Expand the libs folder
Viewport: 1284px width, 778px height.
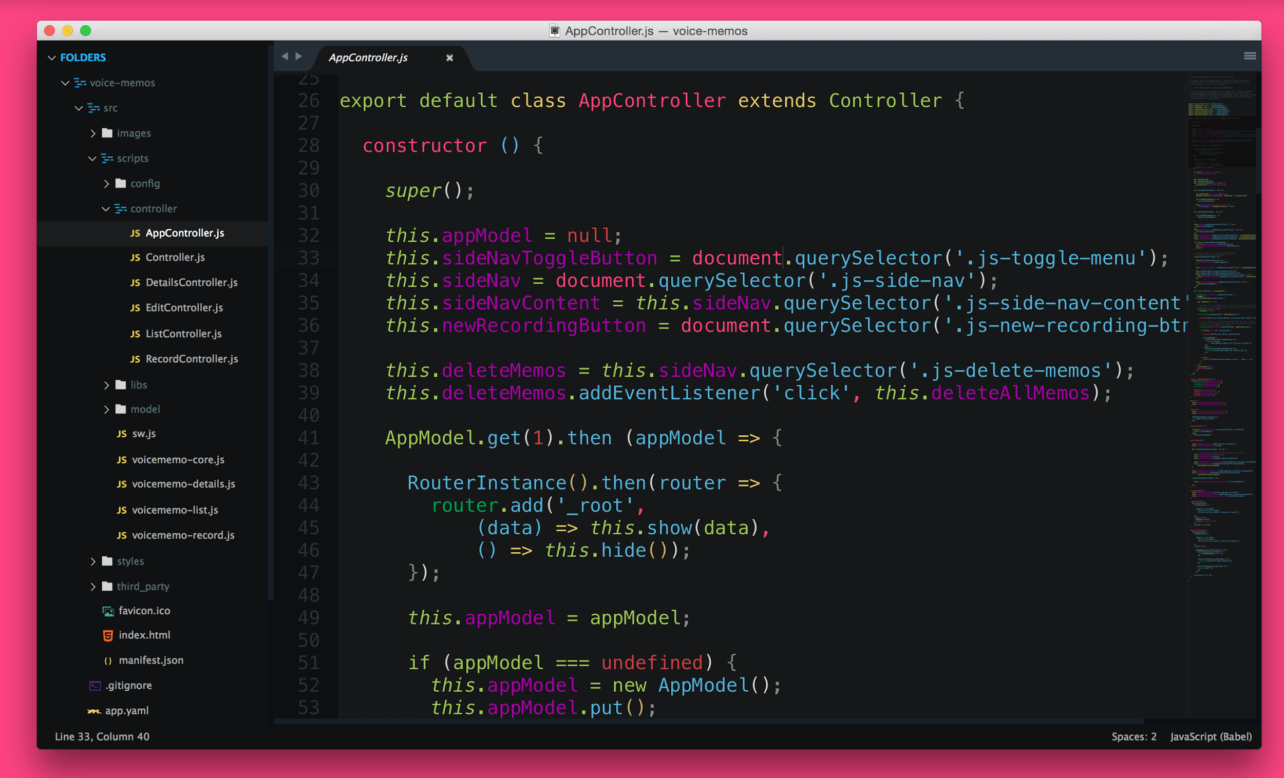click(x=106, y=385)
